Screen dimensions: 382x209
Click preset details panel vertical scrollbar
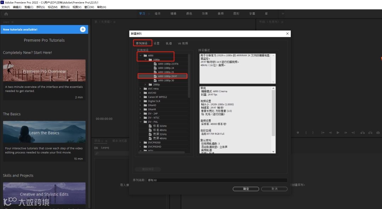tap(273, 113)
